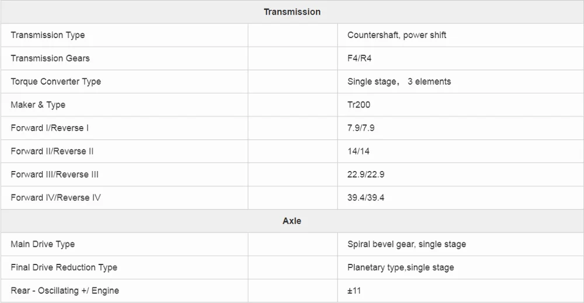Click the Axle section header
The height and width of the screenshot is (303, 584).
292,221
